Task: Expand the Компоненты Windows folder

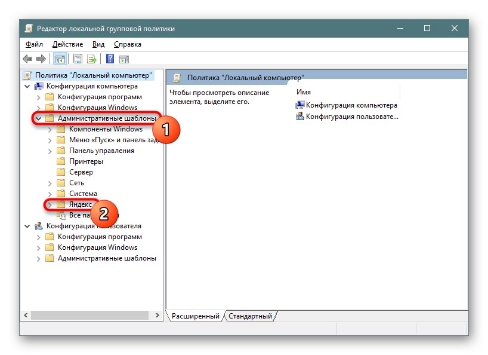Action: click(x=50, y=130)
